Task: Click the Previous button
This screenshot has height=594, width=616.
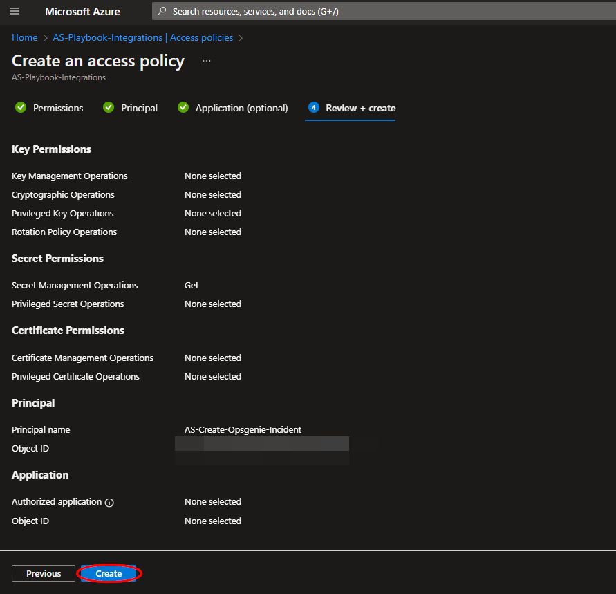Action: click(44, 573)
